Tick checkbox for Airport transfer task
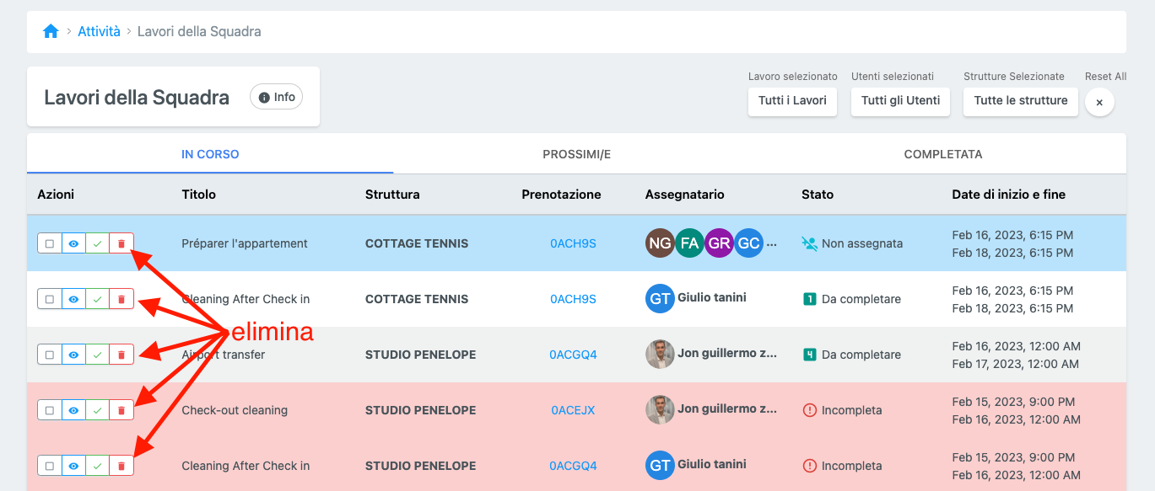The height and width of the screenshot is (491, 1155). [50, 355]
